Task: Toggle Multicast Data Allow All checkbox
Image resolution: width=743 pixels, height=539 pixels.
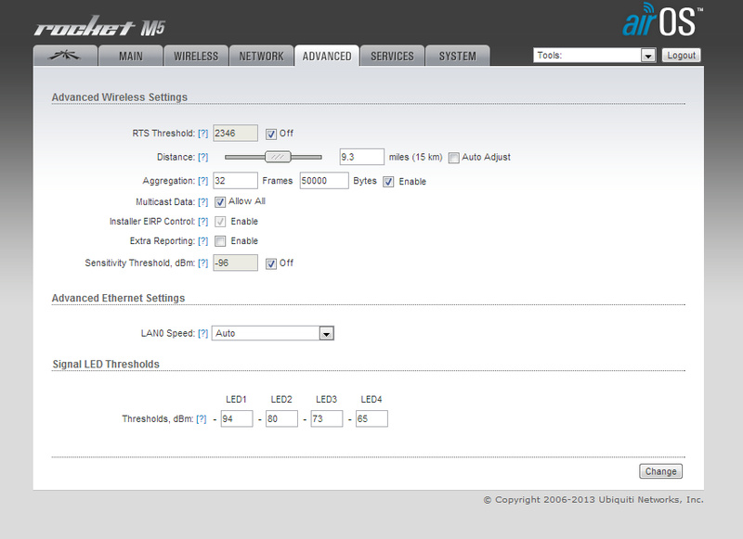Action: [x=220, y=202]
